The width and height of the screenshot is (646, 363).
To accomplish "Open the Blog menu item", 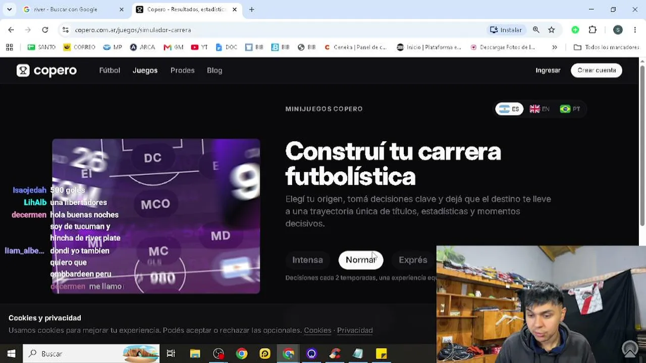I will [214, 71].
